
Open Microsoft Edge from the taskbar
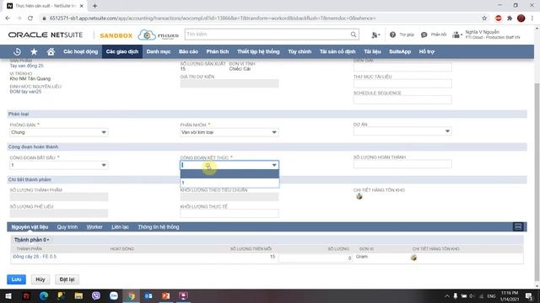[44, 295]
